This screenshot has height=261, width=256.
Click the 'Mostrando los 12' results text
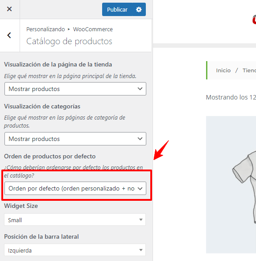click(231, 97)
